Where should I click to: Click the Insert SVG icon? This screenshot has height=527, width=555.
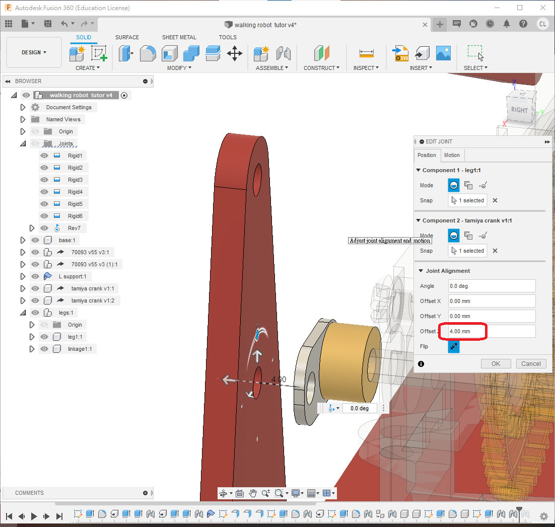point(401,53)
